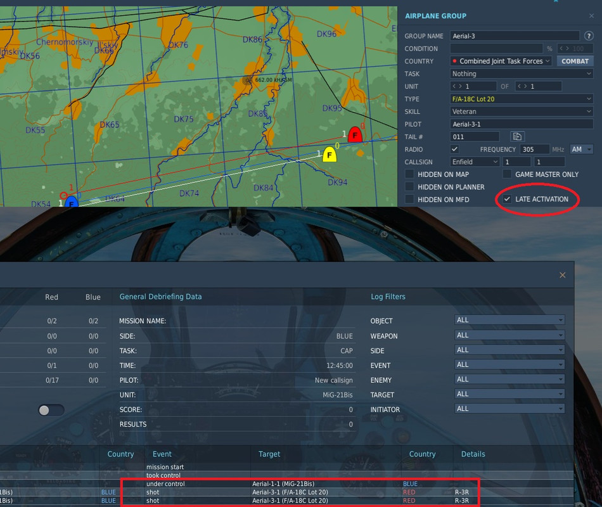
Task: Click the General Debriefing Data heading
Action: [160, 297]
